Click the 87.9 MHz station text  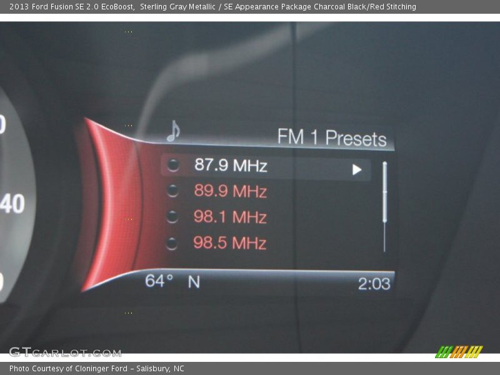[231, 165]
